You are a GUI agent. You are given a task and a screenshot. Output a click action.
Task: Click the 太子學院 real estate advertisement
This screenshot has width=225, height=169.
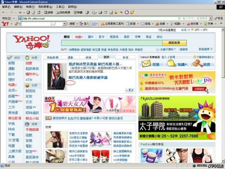pyautogui.click(x=177, y=118)
